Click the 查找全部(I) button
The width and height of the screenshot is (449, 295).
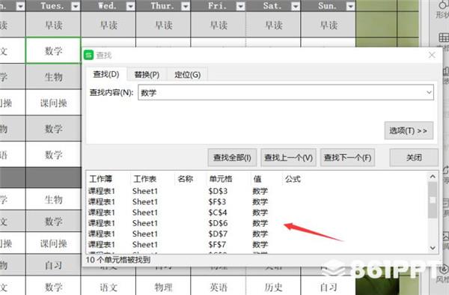click(232, 157)
